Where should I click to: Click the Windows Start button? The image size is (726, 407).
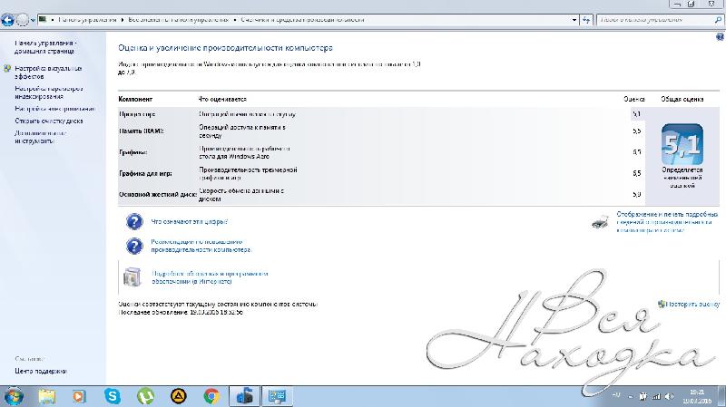pyautogui.click(x=14, y=396)
